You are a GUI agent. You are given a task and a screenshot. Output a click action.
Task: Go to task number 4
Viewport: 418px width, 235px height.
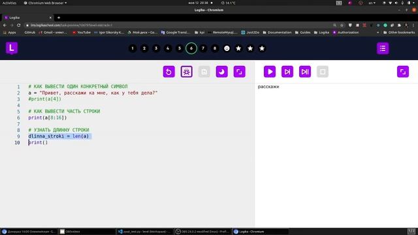tap(168, 48)
